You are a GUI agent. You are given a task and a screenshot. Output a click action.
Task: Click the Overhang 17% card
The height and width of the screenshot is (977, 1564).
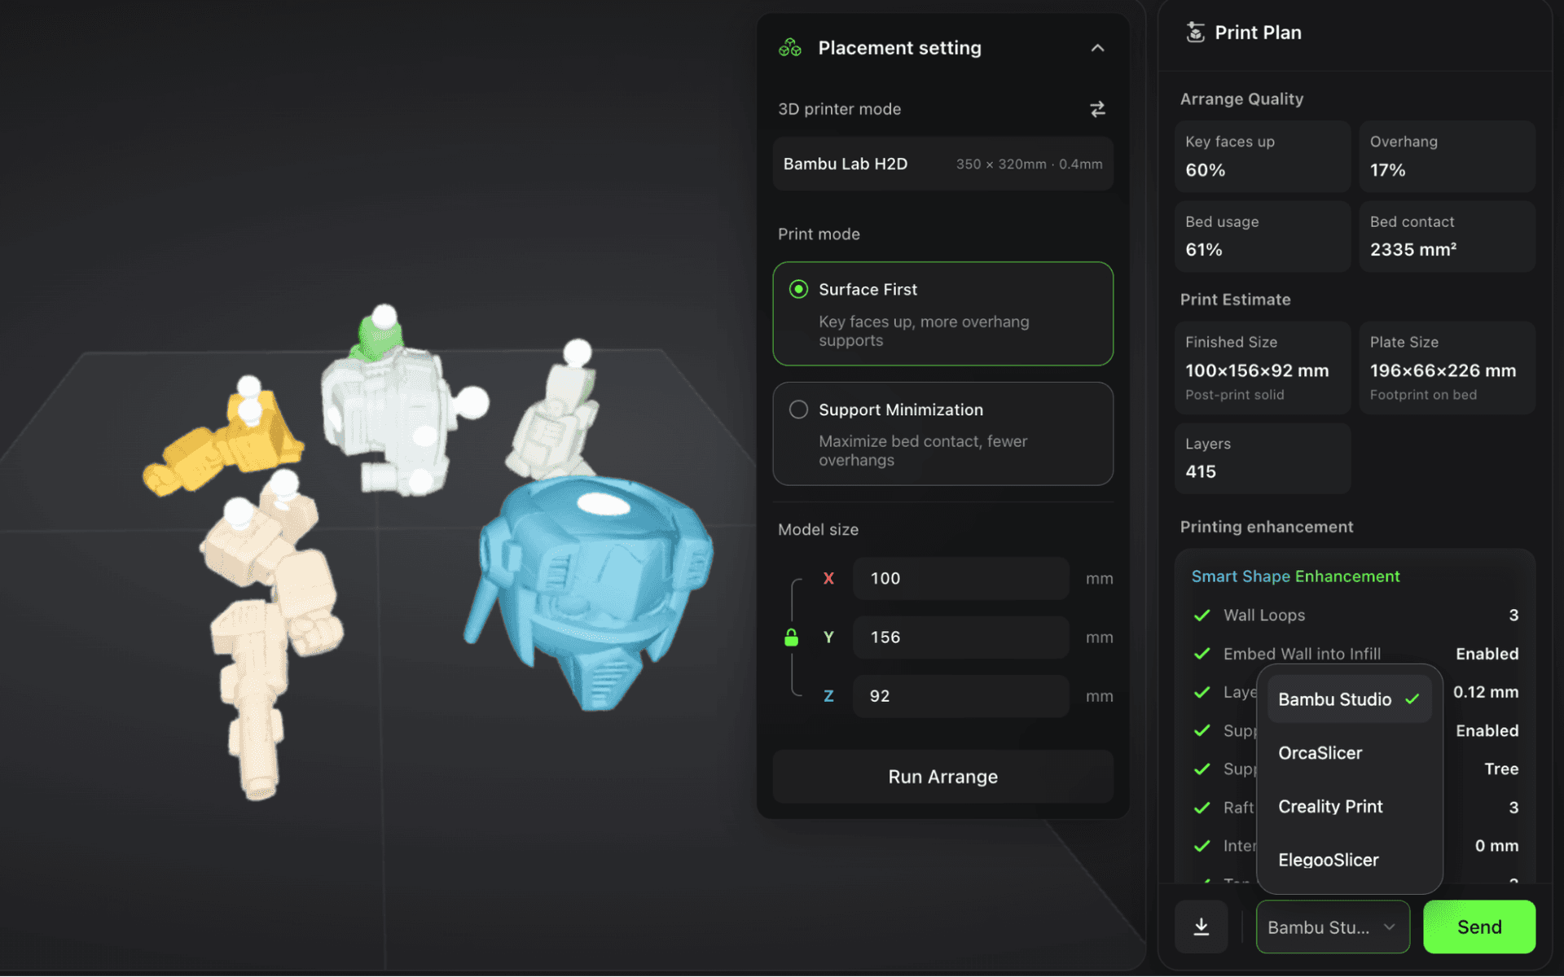[x=1447, y=156]
